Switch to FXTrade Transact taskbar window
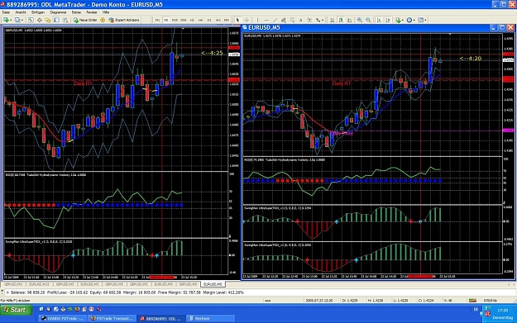This screenshot has height=323, width=517. (x=112, y=318)
